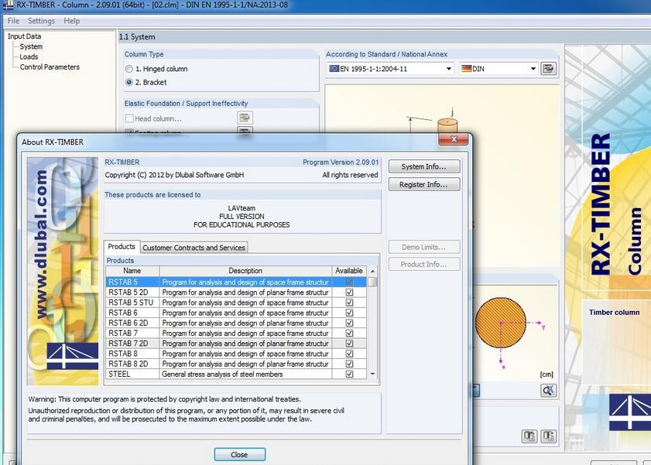Screen dimensions: 651x465
Task: Select System in the Input Data tree
Action: tap(31, 46)
